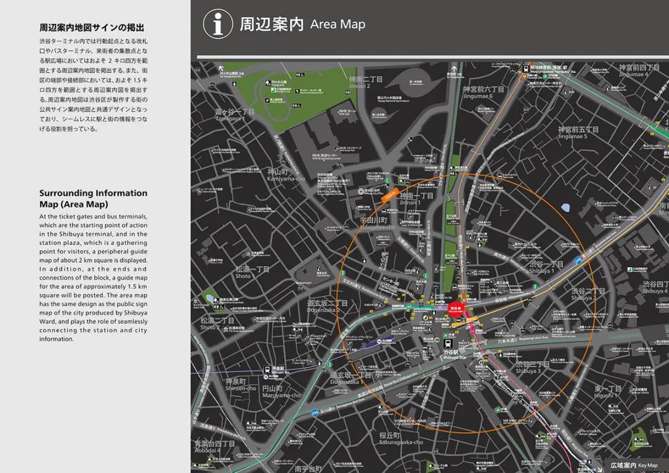Click the blue pond shape inside the circle

click(x=566, y=208)
